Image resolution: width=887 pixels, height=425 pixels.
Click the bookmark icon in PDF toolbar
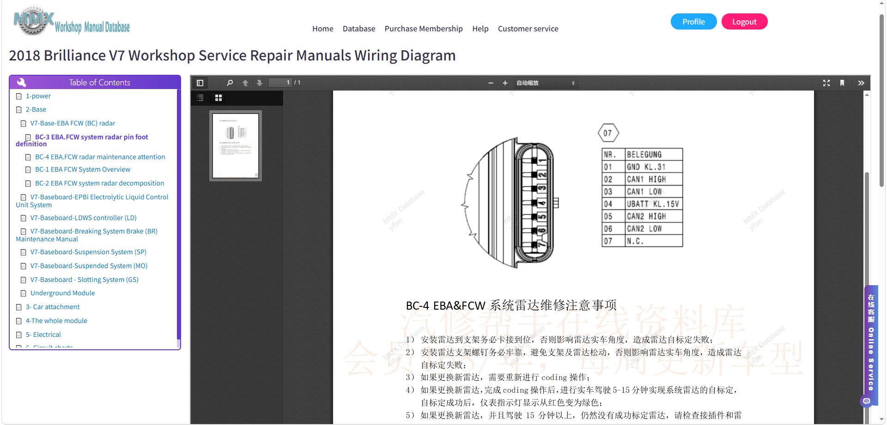click(842, 83)
